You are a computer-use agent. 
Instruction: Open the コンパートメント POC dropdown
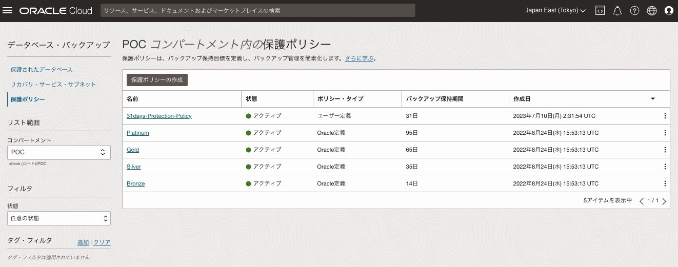click(59, 152)
